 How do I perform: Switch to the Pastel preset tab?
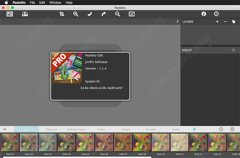pyautogui.click(x=176, y=129)
